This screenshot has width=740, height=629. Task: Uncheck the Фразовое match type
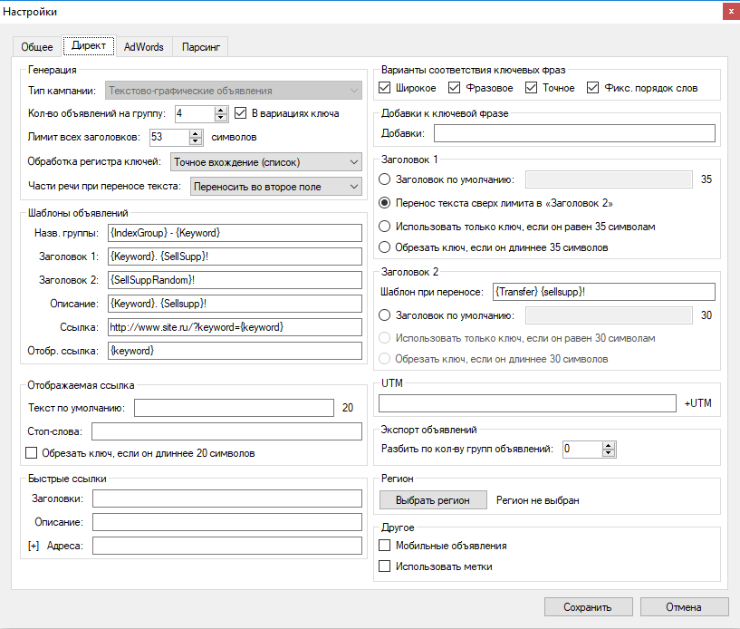453,88
